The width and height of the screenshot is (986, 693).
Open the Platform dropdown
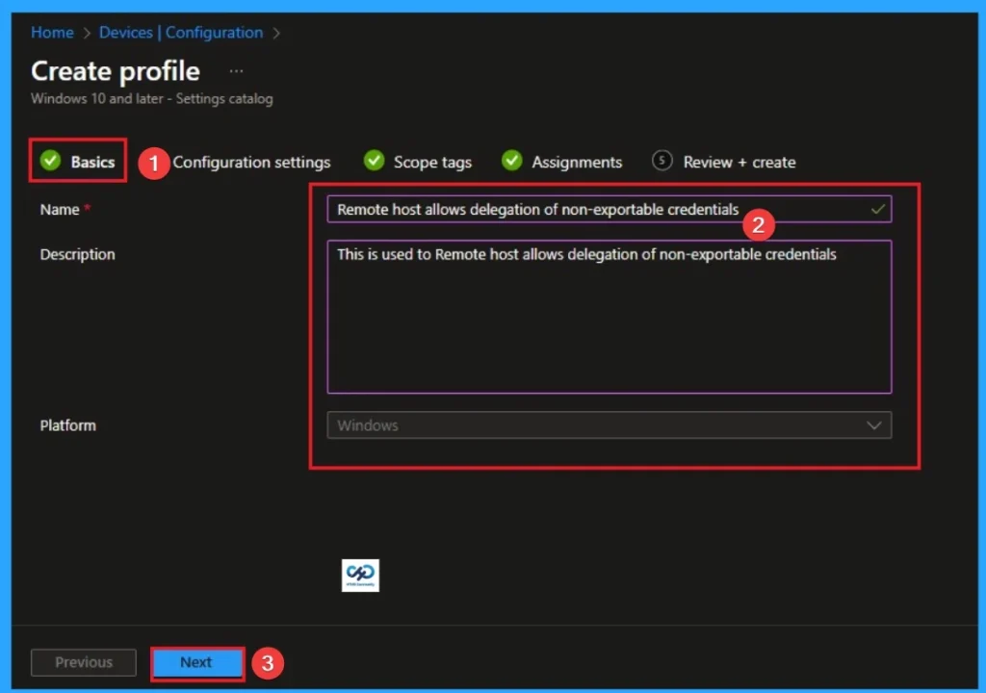(609, 424)
